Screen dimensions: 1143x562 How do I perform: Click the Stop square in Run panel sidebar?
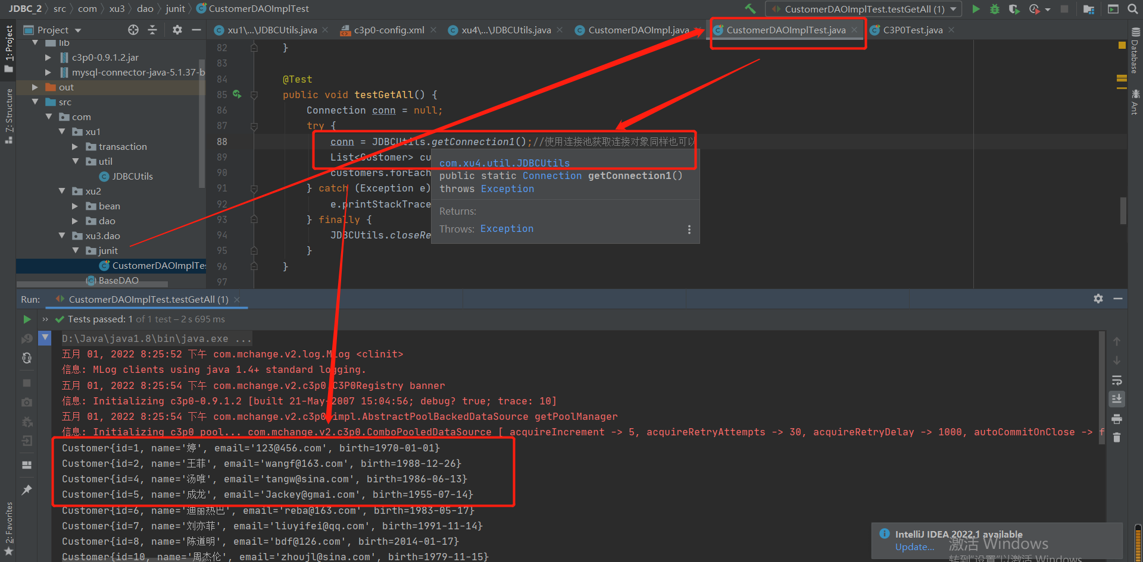tap(27, 383)
